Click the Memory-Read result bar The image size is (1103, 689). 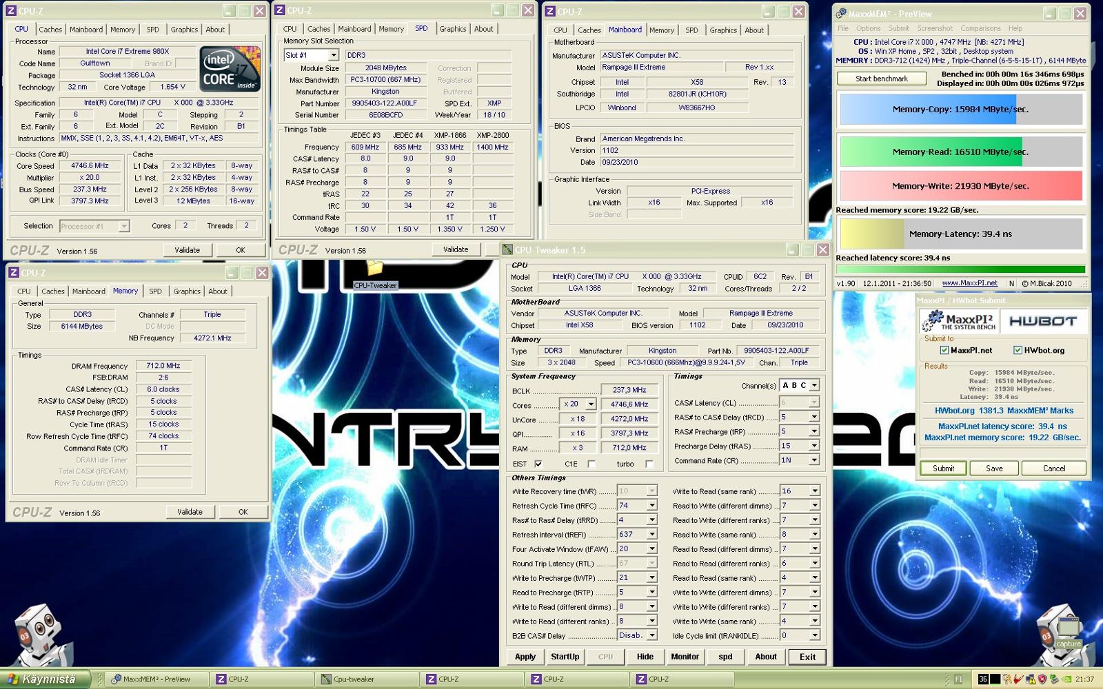tap(960, 152)
